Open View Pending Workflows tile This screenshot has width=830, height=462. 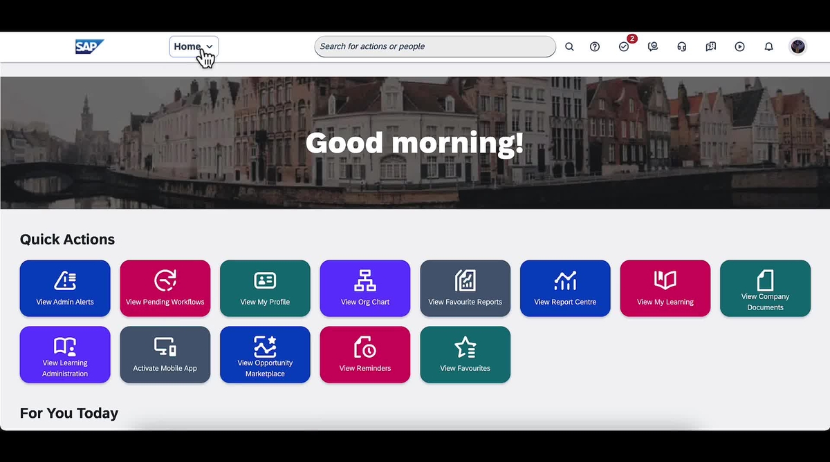165,289
